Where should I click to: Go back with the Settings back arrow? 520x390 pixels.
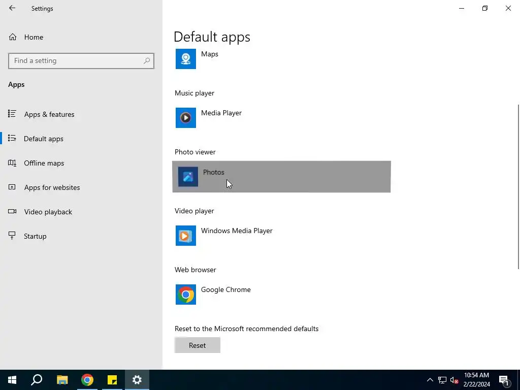(12, 8)
